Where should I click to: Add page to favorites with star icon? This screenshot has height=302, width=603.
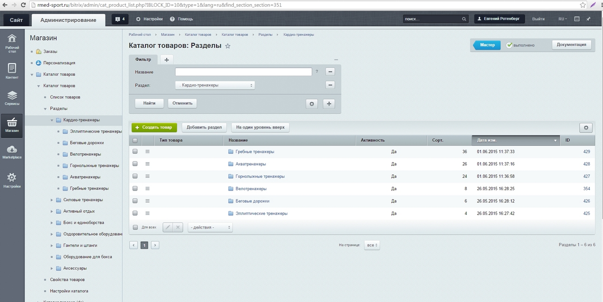tap(228, 46)
